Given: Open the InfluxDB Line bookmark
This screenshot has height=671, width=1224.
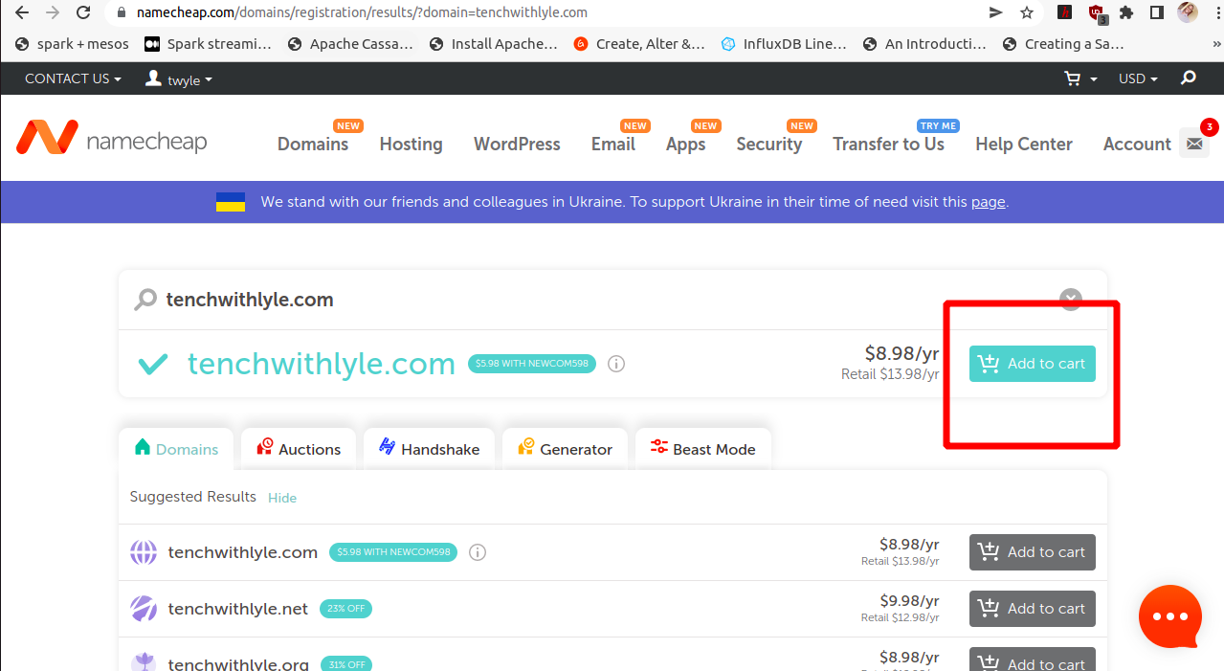Looking at the screenshot, I should point(783,43).
